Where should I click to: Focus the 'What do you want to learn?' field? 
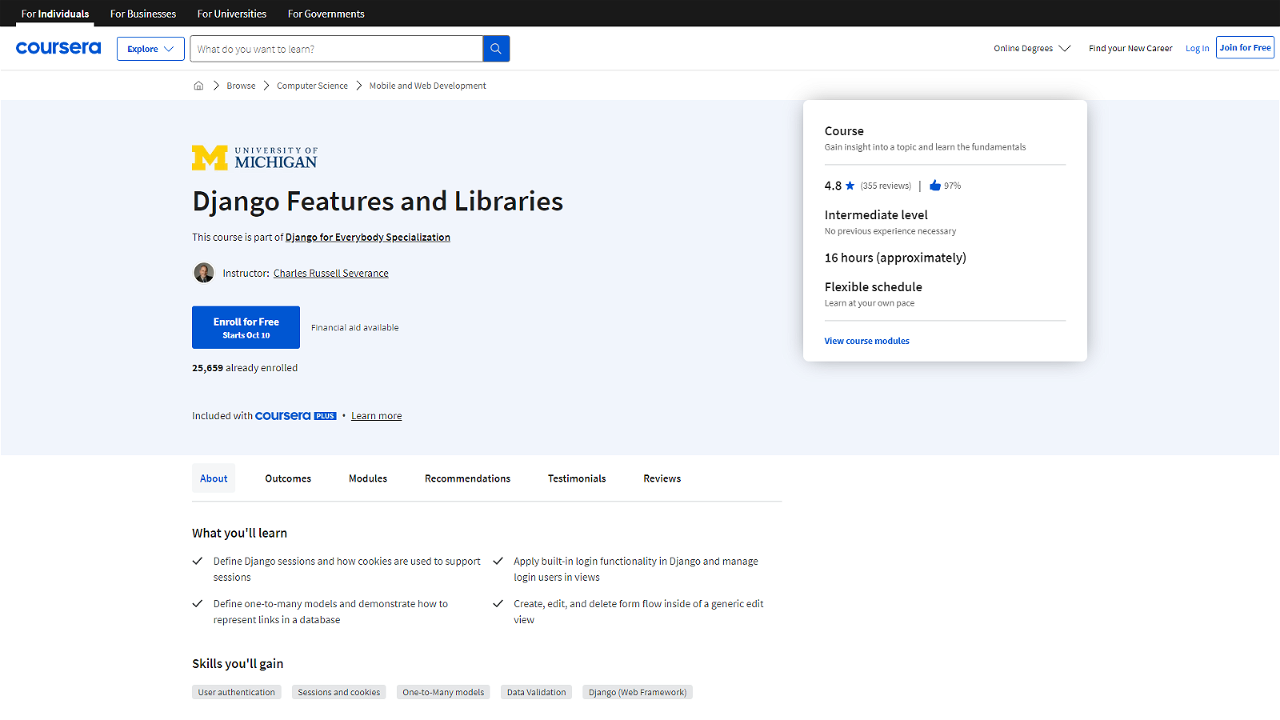[x=336, y=49]
